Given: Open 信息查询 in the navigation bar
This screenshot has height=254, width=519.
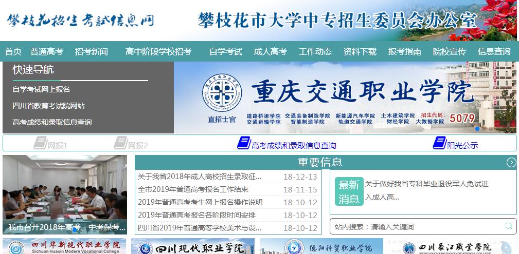Looking at the screenshot, I should coord(494,51).
